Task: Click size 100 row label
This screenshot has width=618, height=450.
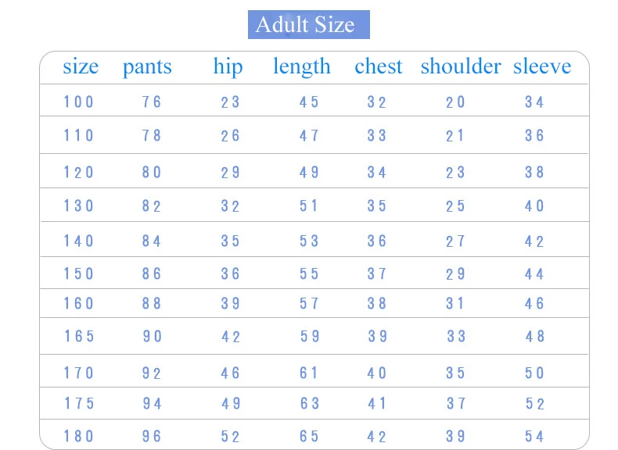Action: coord(78,102)
